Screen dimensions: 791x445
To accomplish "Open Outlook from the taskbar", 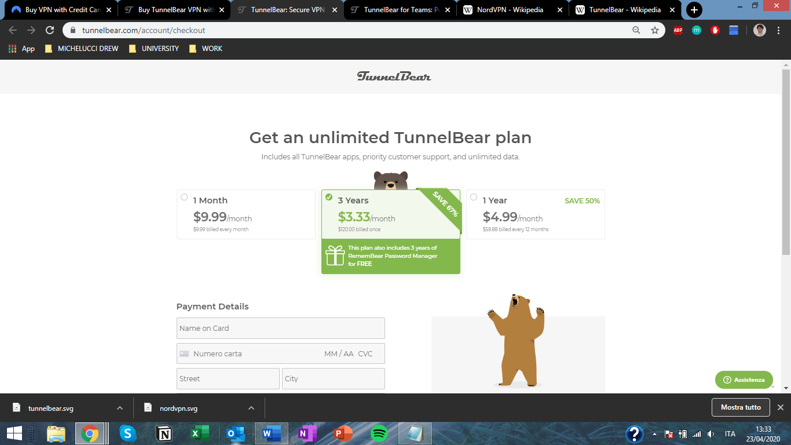I will pyautogui.click(x=236, y=433).
